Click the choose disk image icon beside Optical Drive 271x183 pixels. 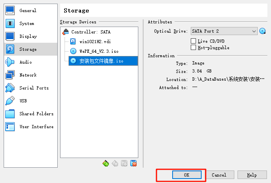[263, 31]
